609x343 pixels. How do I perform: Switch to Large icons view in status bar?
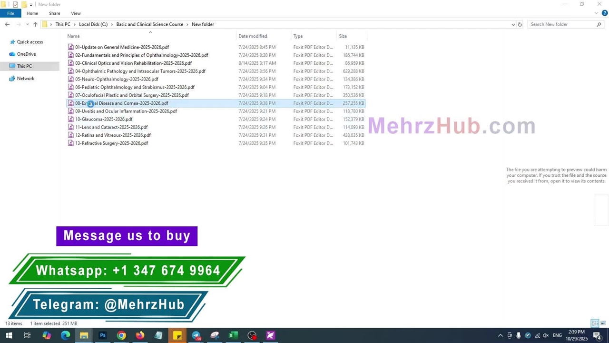pyautogui.click(x=603, y=323)
